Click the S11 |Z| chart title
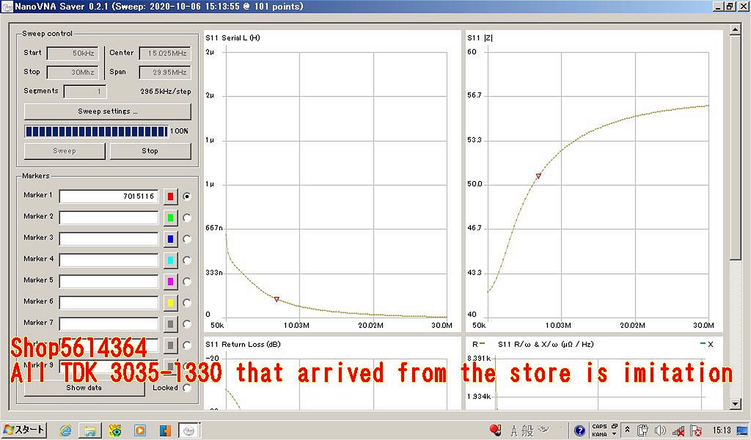This screenshot has width=751, height=440. (480, 38)
